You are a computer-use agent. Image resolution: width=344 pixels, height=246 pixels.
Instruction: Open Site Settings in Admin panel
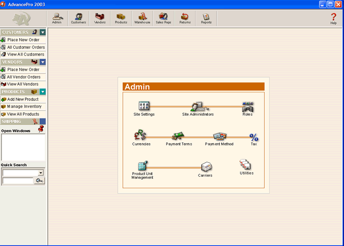pyautogui.click(x=144, y=109)
